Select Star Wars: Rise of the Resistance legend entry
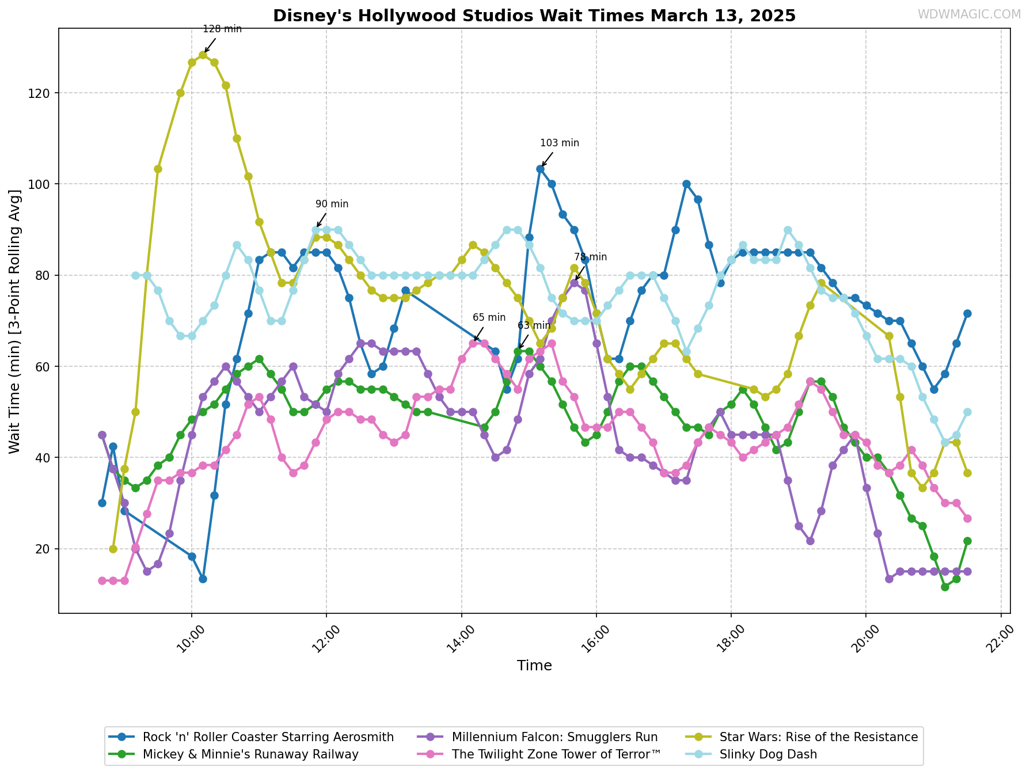 (801, 737)
